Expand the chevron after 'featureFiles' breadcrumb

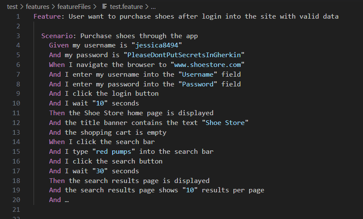pyautogui.click(x=95, y=7)
